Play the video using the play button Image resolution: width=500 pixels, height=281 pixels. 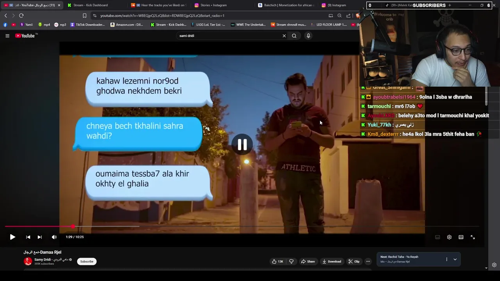click(x=12, y=237)
